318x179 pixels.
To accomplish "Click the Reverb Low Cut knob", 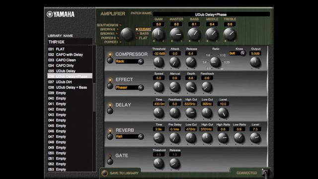I will 191,138.
